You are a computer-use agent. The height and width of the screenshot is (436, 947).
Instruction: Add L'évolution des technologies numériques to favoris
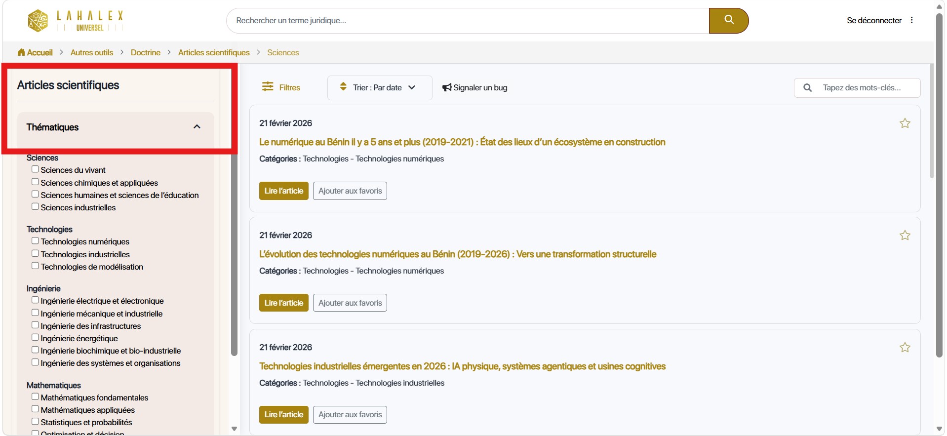[350, 303]
